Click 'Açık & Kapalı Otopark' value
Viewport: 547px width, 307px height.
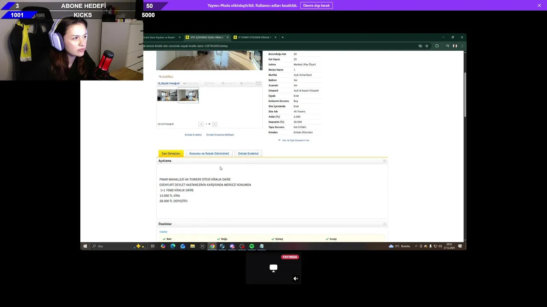coord(306,91)
